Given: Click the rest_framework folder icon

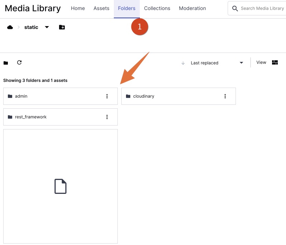Looking at the screenshot, I should coord(10,117).
